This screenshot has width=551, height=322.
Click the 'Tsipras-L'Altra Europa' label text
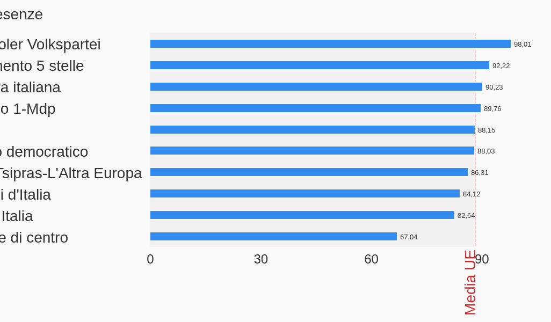click(70, 173)
